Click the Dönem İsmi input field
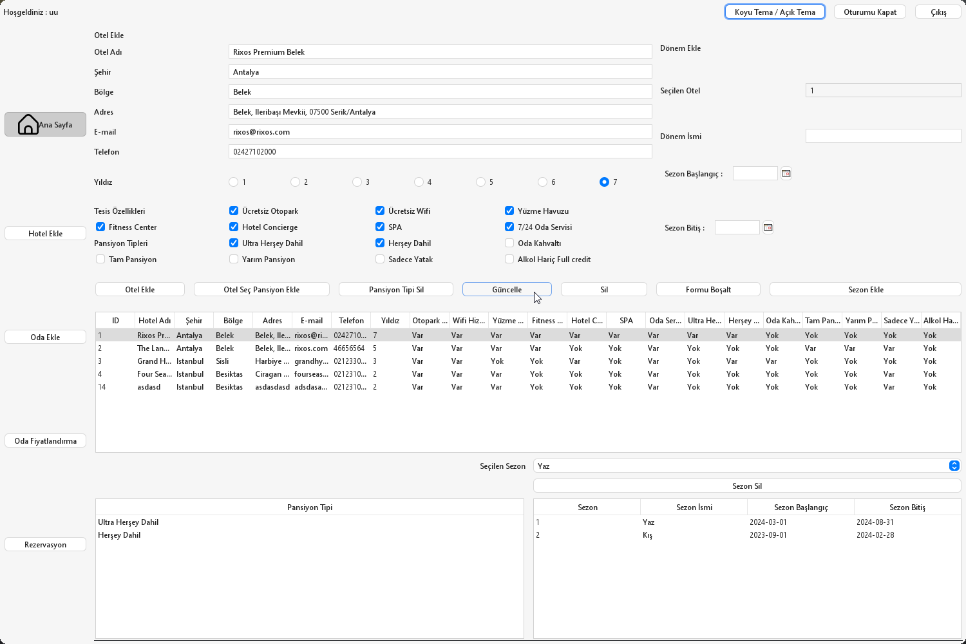The image size is (966, 644). 883,136
